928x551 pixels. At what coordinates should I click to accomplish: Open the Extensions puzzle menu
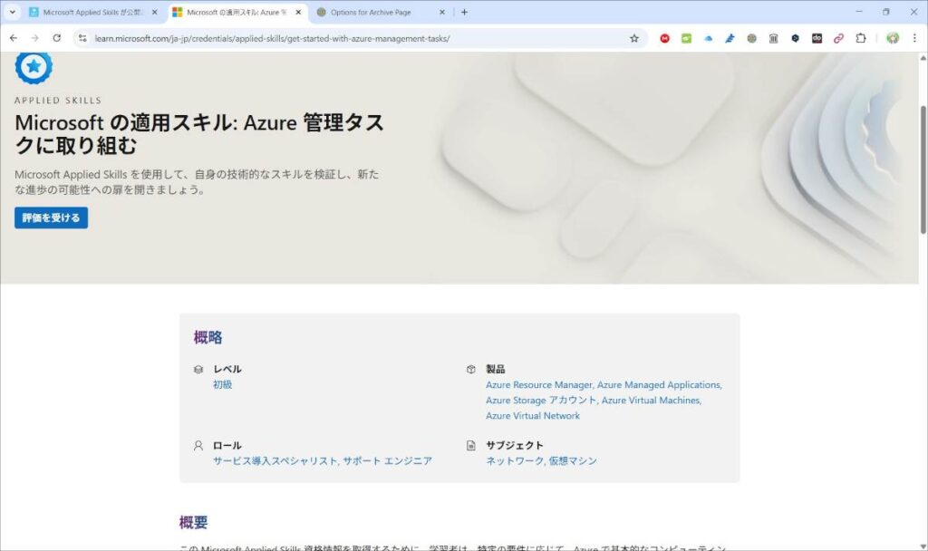[861, 38]
